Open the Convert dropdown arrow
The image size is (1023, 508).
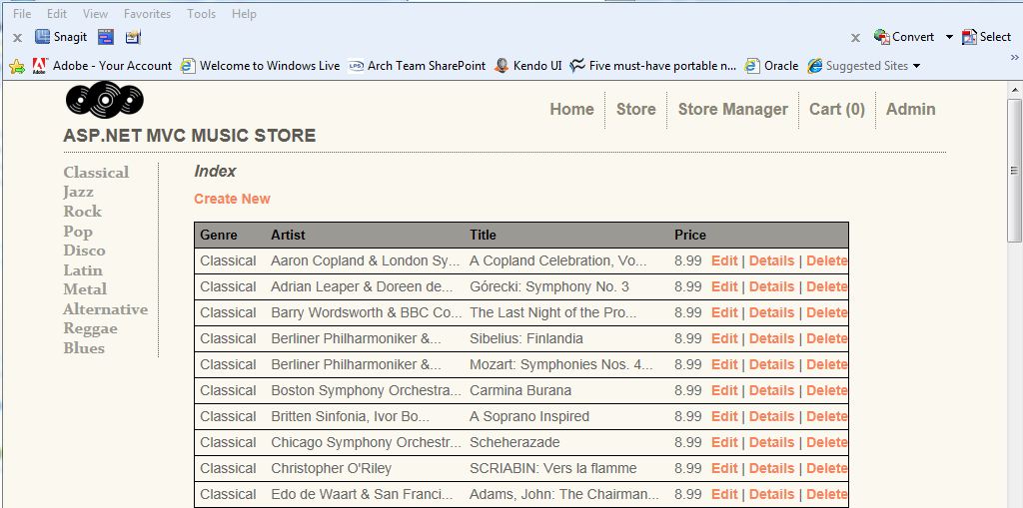[x=949, y=37]
